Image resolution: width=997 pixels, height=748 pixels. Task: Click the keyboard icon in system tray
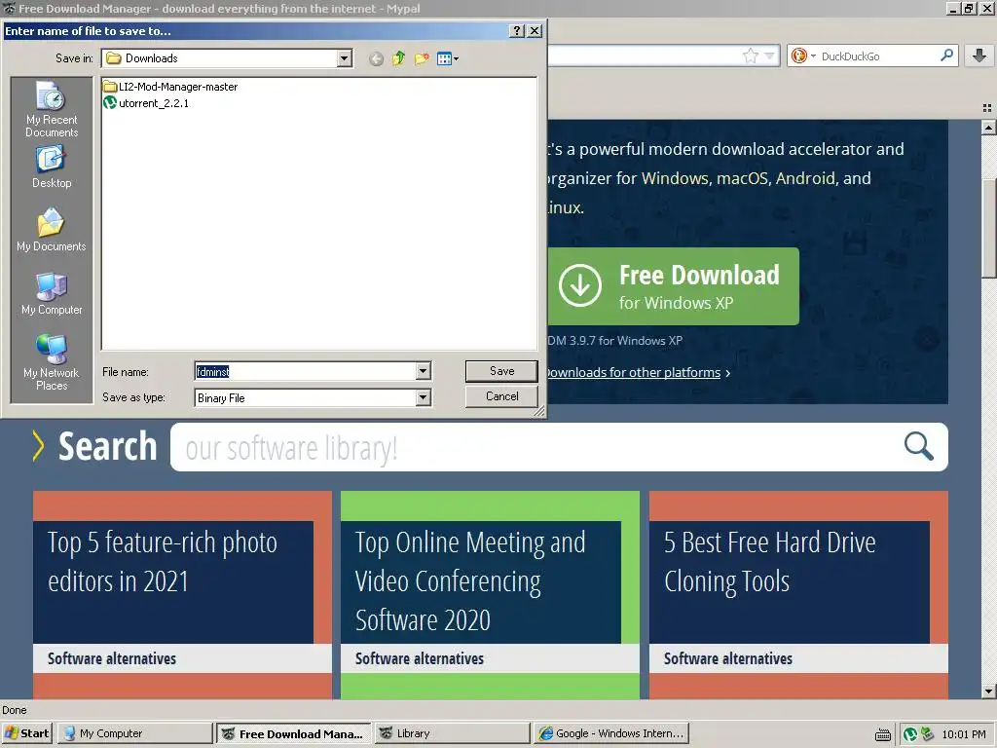coord(882,734)
